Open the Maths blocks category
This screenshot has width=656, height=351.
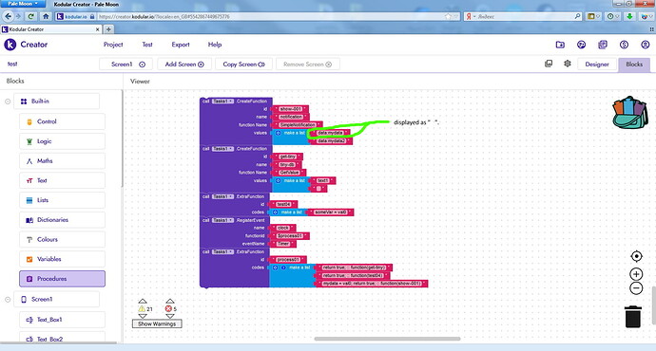62,160
